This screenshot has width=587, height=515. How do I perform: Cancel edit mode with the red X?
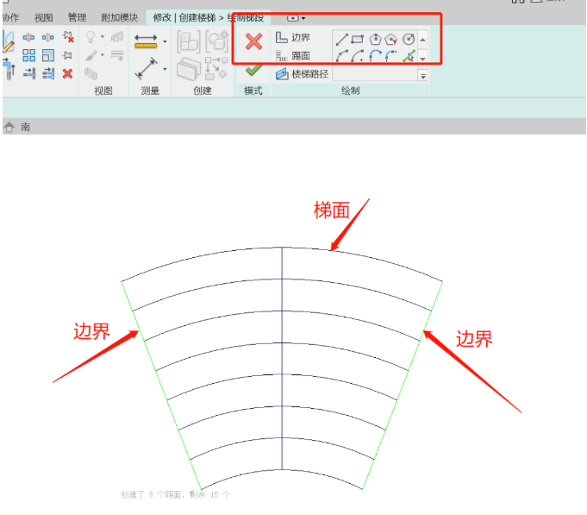click(x=253, y=41)
